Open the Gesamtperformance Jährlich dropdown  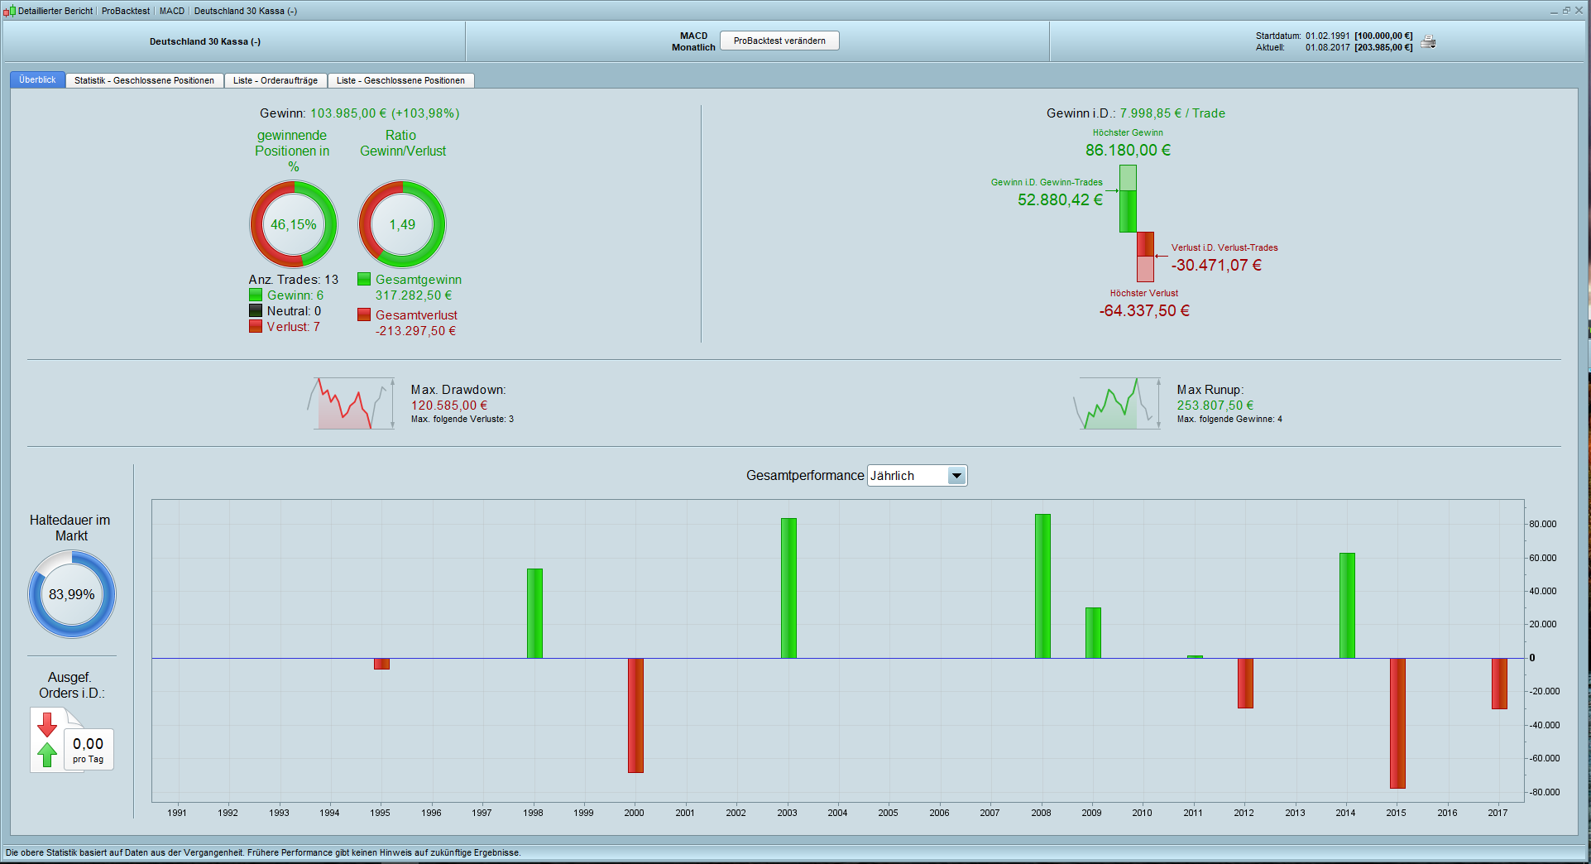coord(956,476)
